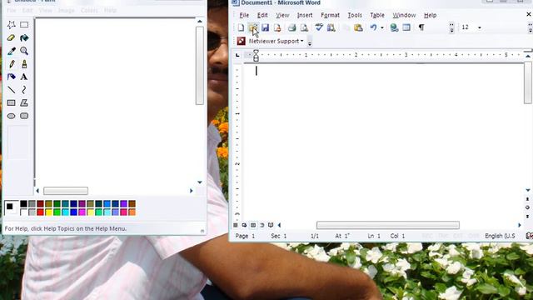533x300 pixels.
Task: Choose the Polygon shape tool in Paint
Action: tap(24, 102)
